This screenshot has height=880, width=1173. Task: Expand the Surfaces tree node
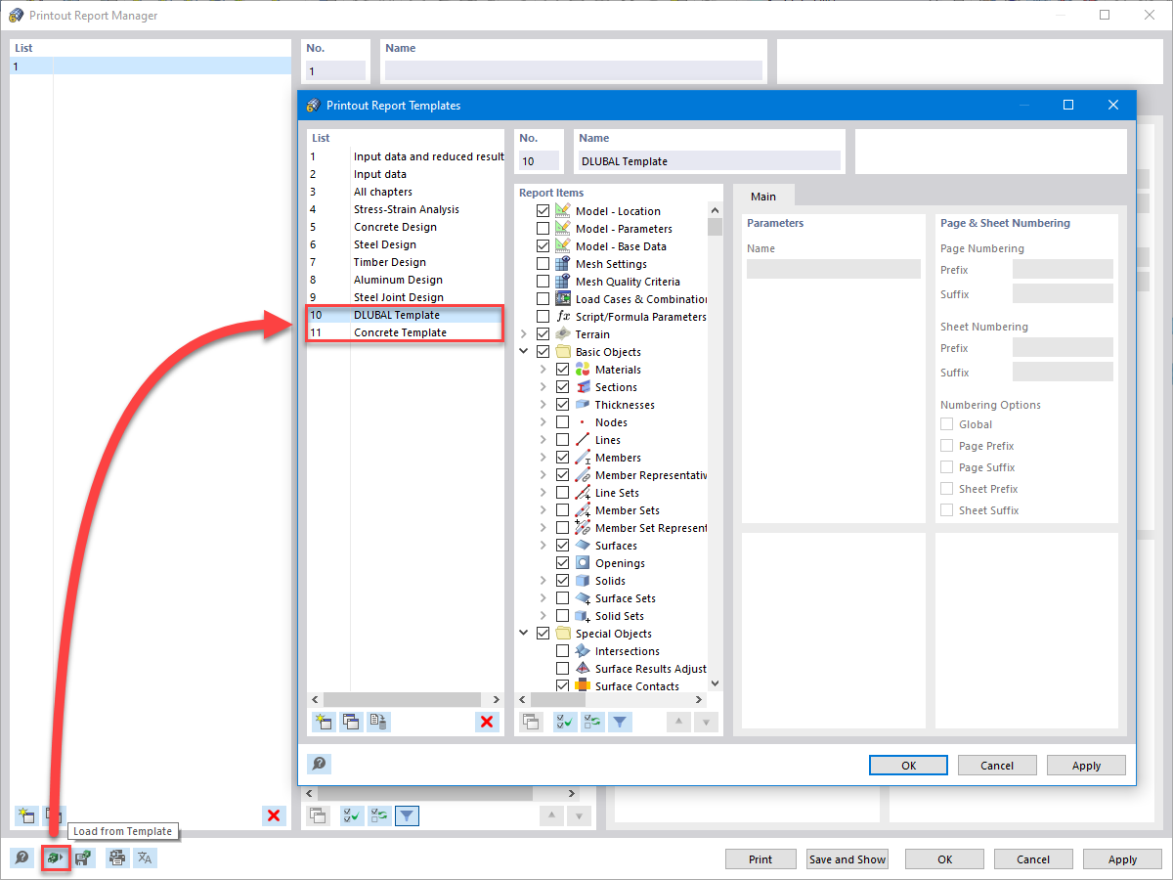pos(544,546)
